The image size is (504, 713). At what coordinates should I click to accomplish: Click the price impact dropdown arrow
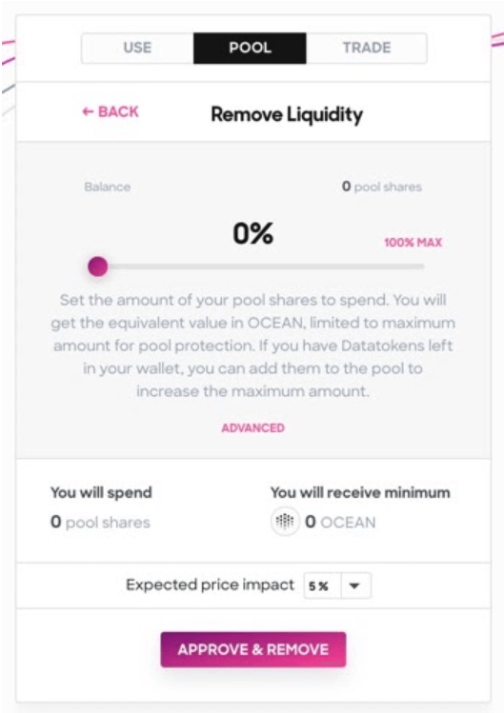click(354, 585)
